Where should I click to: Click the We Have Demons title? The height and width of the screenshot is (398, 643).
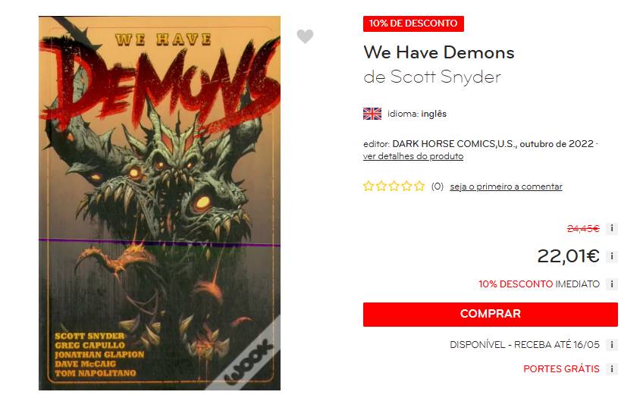click(x=439, y=52)
